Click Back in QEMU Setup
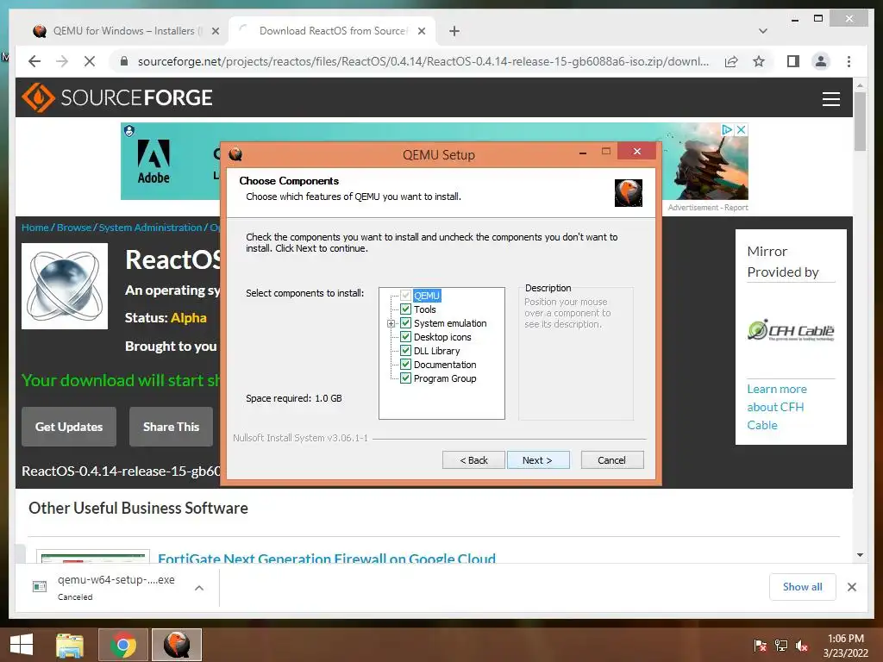This screenshot has width=883, height=662. click(473, 460)
